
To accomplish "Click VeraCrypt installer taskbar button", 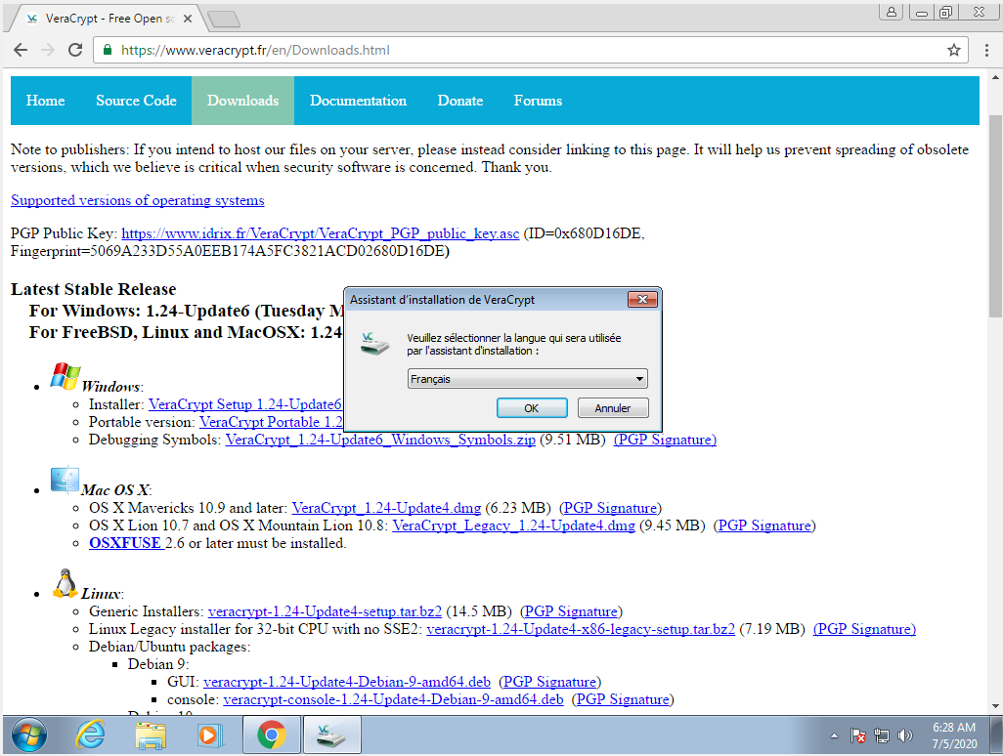I will pos(331,735).
